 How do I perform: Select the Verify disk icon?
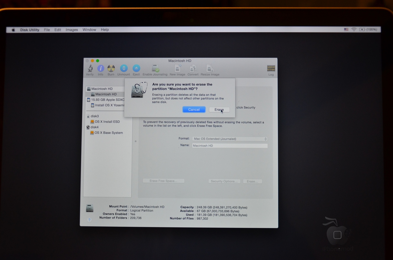90,69
